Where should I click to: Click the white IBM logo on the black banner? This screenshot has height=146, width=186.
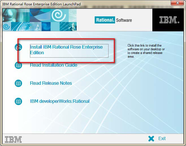pyautogui.click(x=169, y=20)
